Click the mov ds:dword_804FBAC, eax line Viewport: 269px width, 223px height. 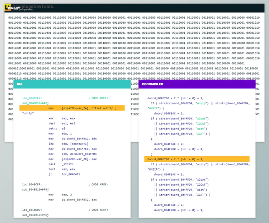click(x=72, y=200)
